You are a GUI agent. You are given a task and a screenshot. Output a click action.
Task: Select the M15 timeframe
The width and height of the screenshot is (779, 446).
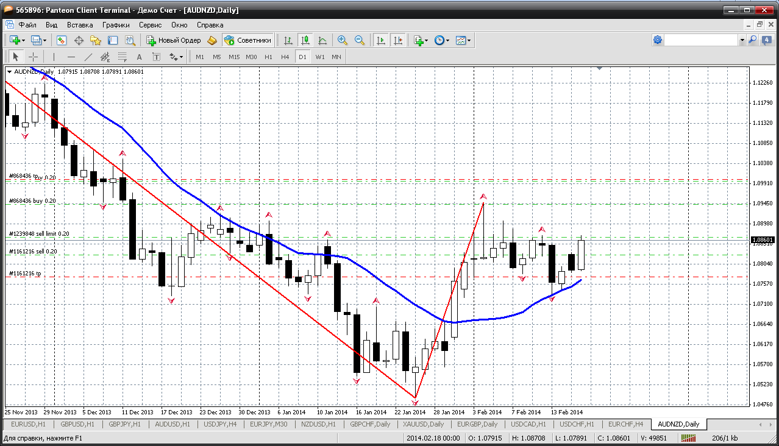coord(234,57)
